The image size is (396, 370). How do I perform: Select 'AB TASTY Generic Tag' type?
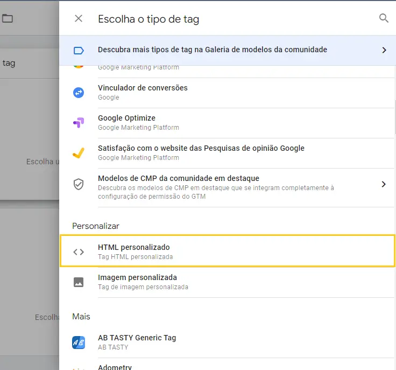227,343
